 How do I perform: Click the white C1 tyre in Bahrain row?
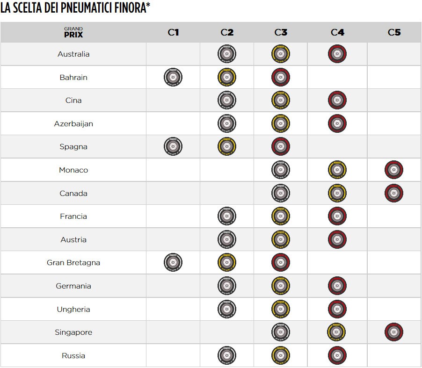173,77
